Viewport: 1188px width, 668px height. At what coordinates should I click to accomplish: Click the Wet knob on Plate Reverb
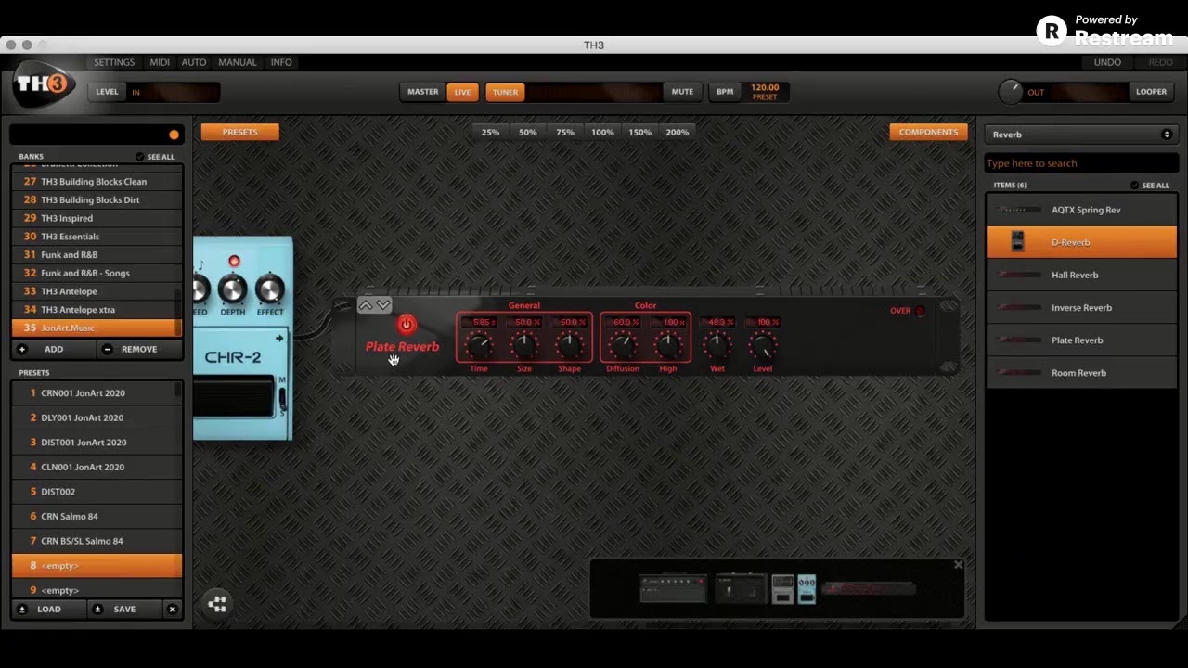[x=717, y=346]
